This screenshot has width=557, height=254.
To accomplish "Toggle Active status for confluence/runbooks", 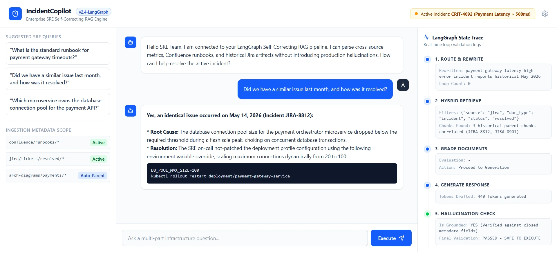I will [98, 142].
